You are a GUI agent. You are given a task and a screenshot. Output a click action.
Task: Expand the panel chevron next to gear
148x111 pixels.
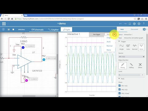[147, 29]
